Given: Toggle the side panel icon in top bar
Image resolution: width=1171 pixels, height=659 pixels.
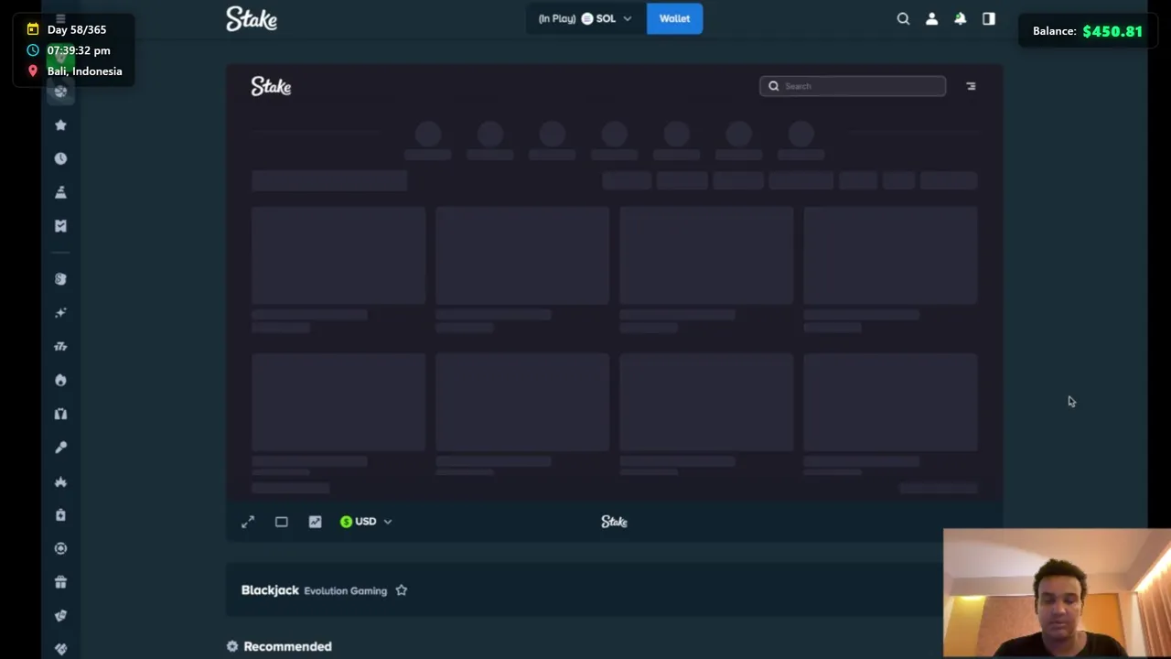Looking at the screenshot, I should point(988,18).
